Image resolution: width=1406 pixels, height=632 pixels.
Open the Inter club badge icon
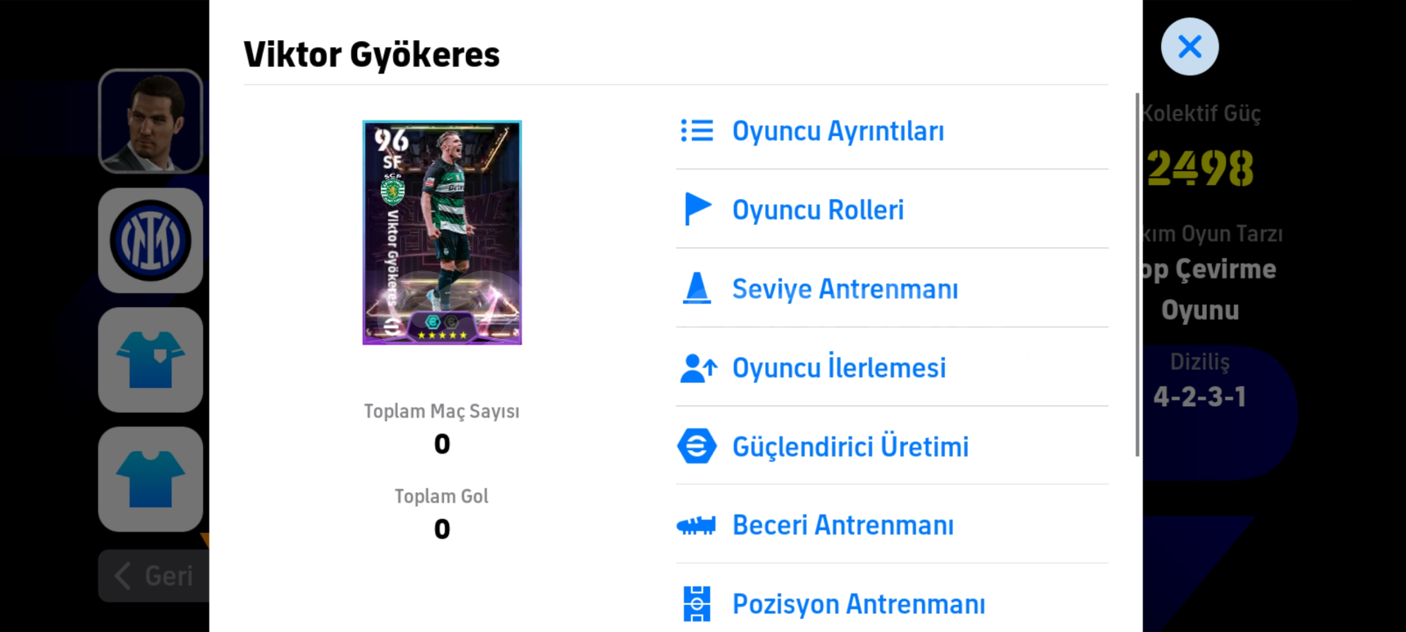click(150, 241)
